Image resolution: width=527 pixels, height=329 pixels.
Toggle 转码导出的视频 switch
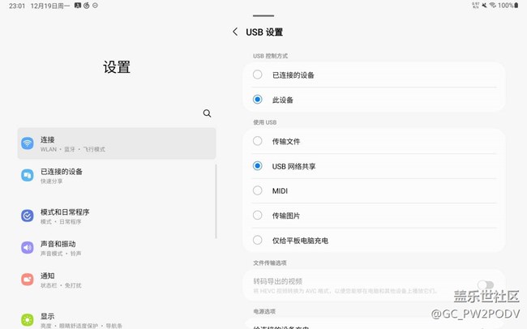[x=485, y=285]
